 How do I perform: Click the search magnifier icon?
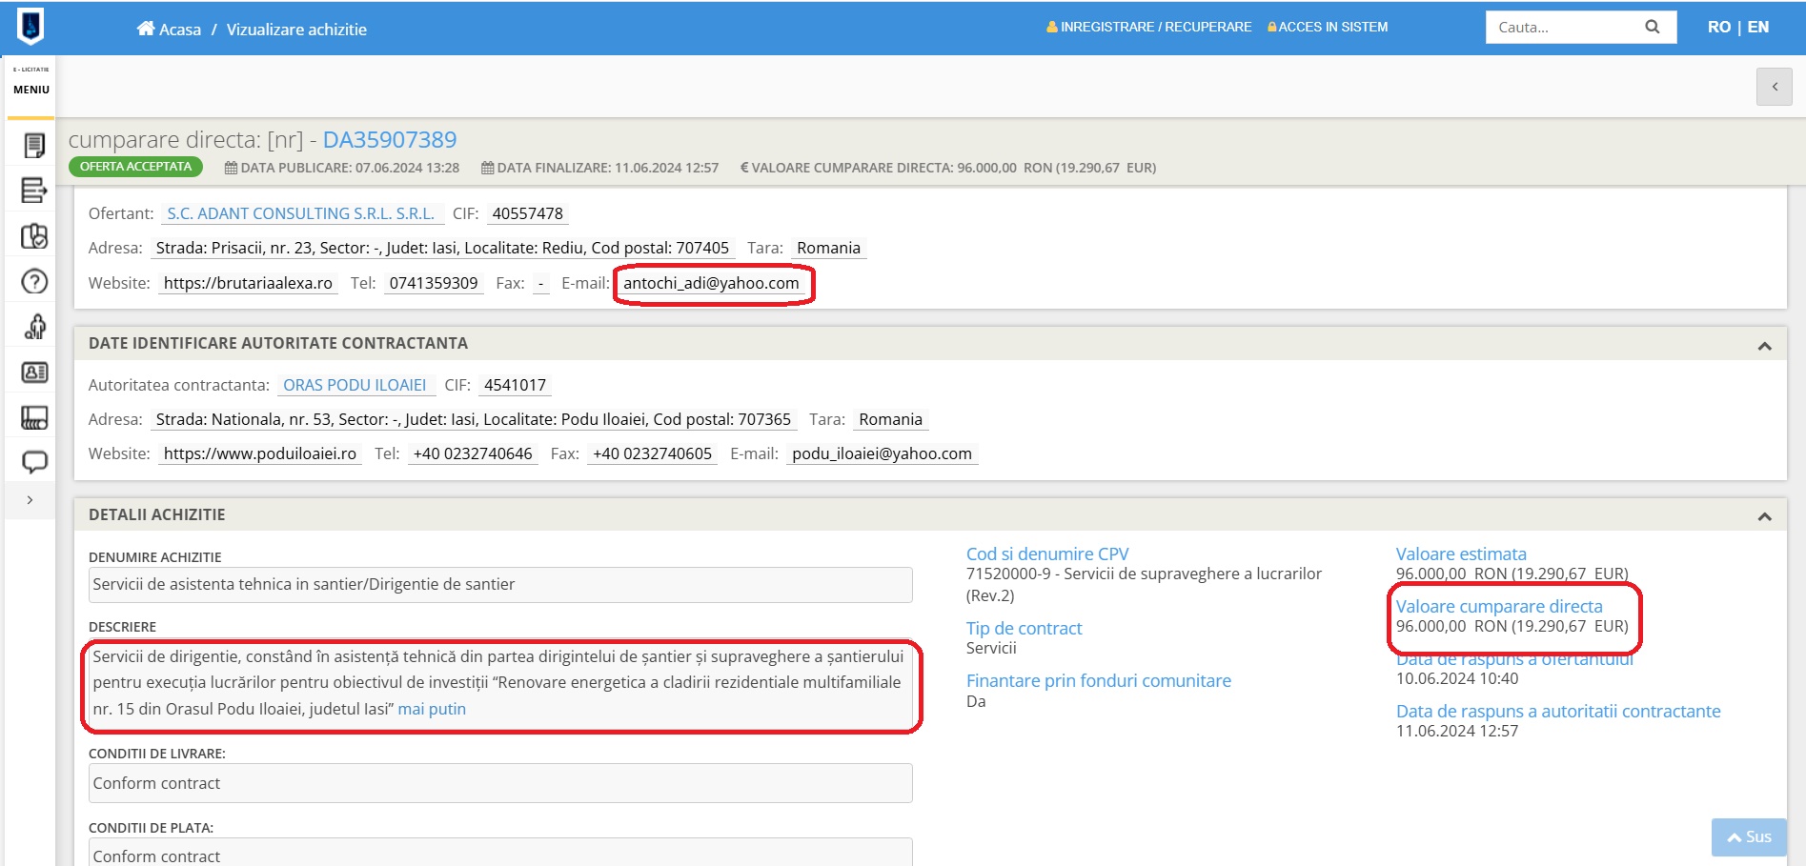[1653, 28]
